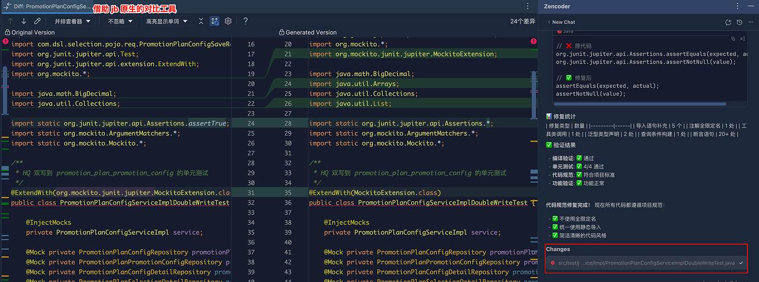Click Zencoder panel title
Viewport: 759px width, 282px height.
pyautogui.click(x=556, y=7)
